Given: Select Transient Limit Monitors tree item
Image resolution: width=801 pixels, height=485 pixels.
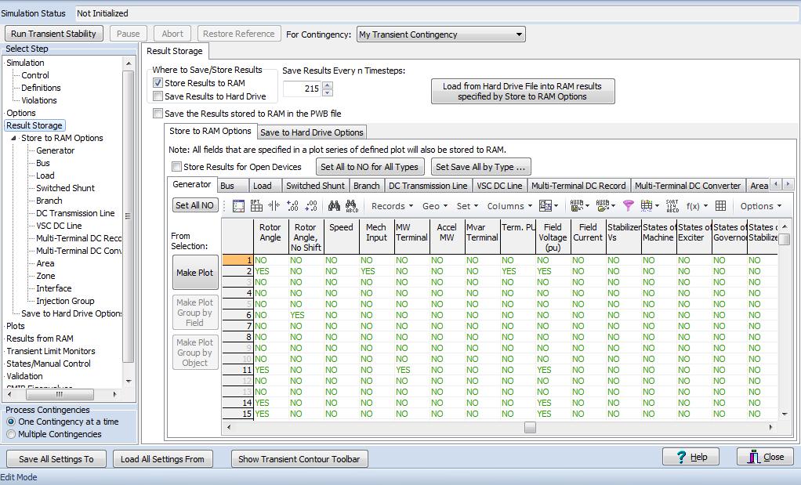Looking at the screenshot, I should (51, 351).
